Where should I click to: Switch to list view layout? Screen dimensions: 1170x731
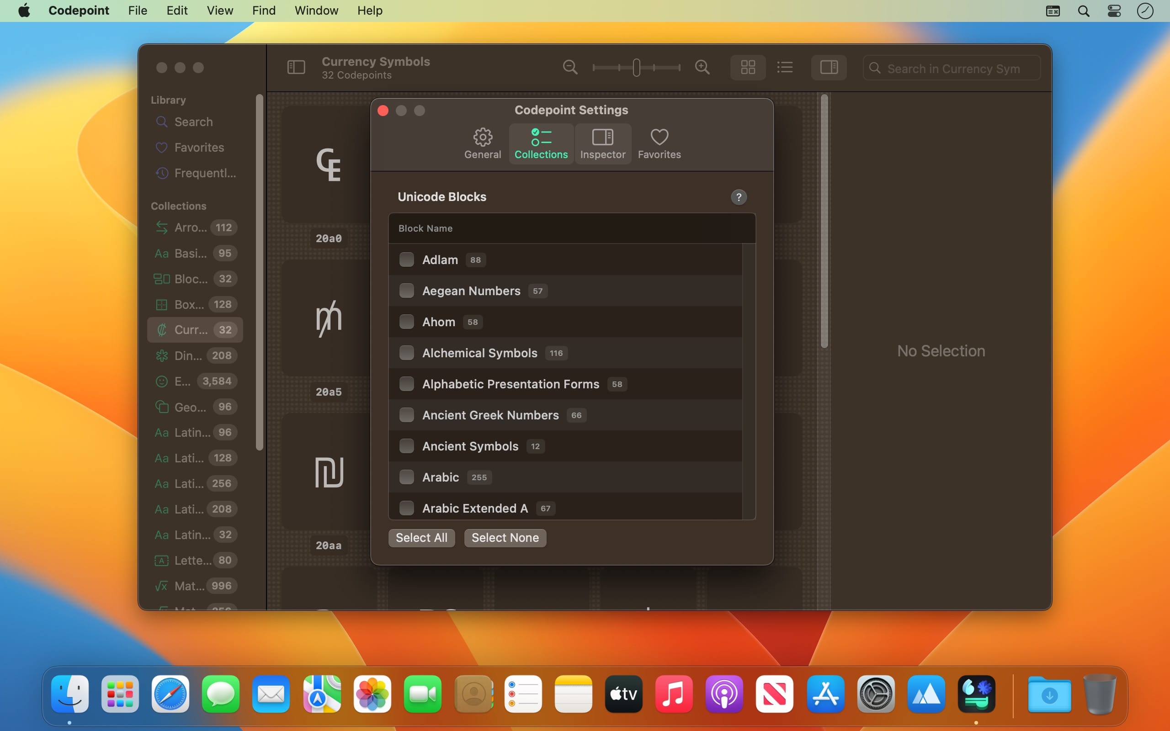coord(785,67)
